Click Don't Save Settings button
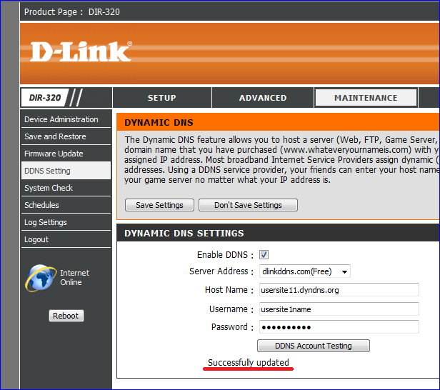The image size is (440, 390). 248,205
